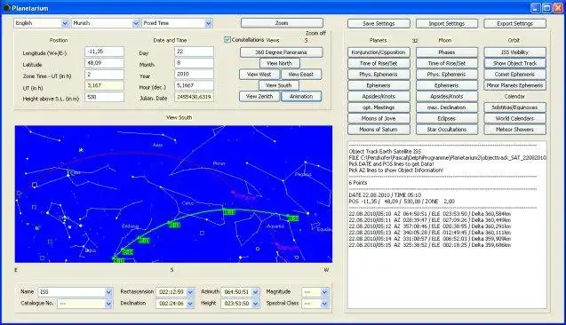
Task: Open the Rectascension value dropdown
Action: (190, 292)
